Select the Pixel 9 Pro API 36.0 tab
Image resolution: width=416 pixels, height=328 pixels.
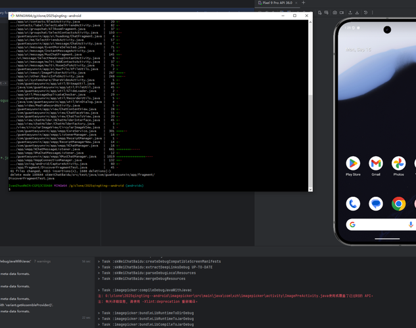click(x=277, y=3)
